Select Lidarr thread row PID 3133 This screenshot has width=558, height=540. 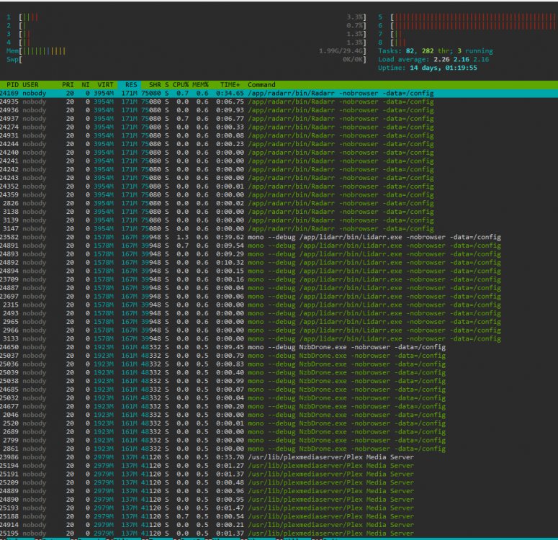[x=279, y=338]
